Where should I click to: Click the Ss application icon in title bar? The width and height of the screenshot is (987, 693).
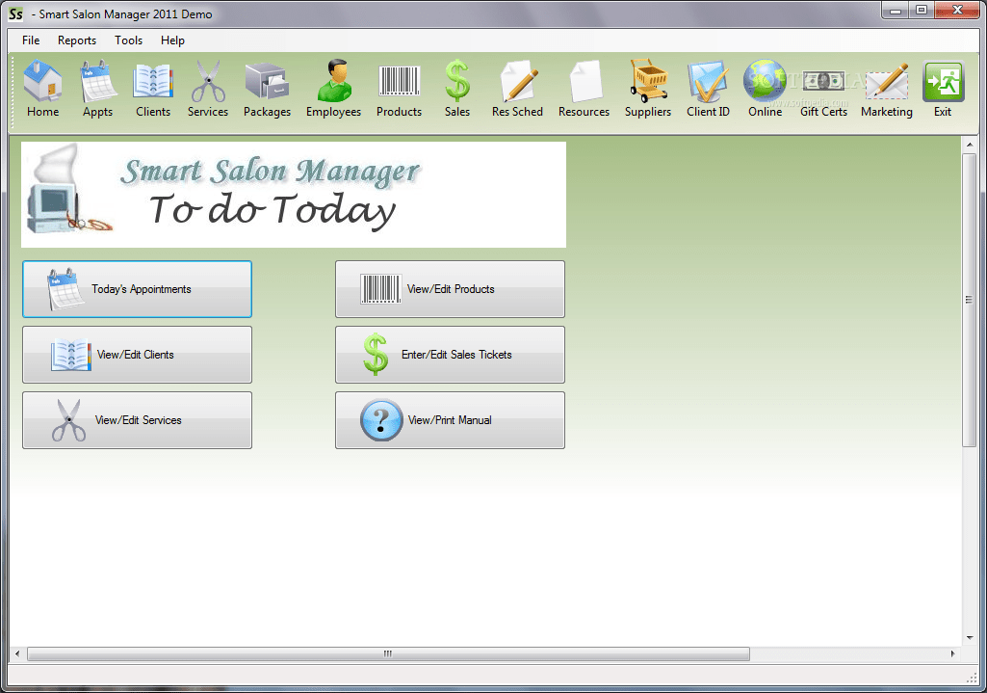tap(15, 13)
